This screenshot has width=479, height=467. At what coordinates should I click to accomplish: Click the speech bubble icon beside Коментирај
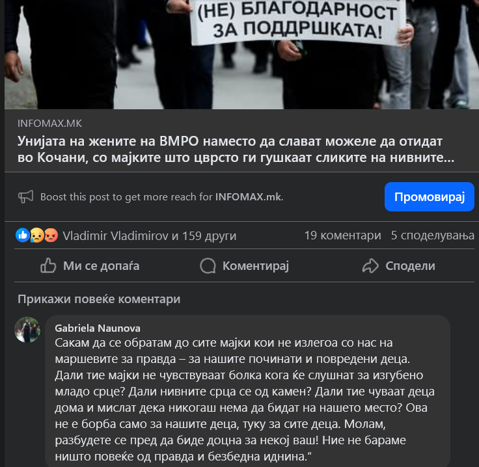208,265
